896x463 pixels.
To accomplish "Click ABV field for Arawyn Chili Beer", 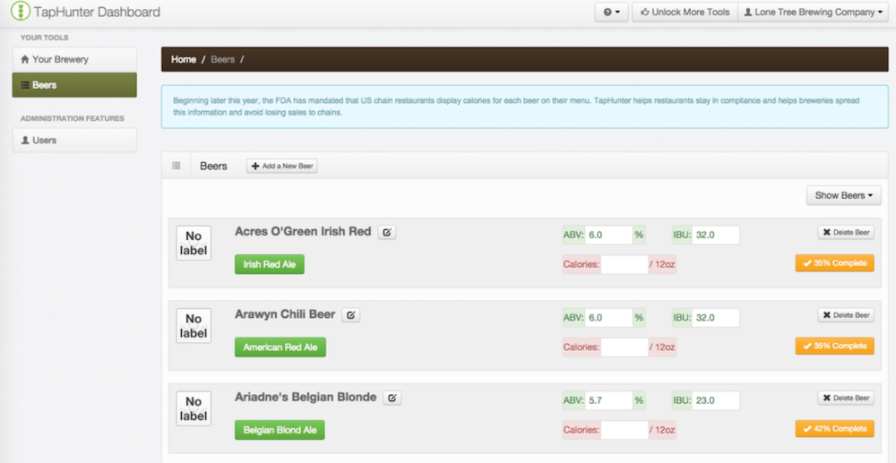I will 608,317.
